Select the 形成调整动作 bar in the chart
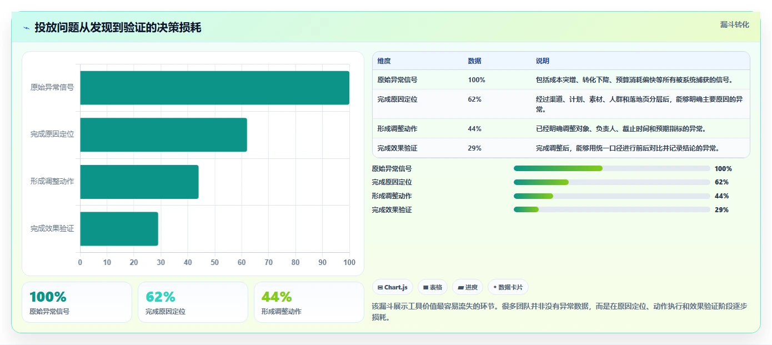 [x=139, y=182]
